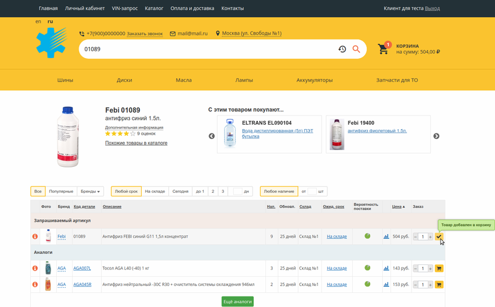Switch language to 'en'
The image size is (495, 307).
pyautogui.click(x=38, y=22)
